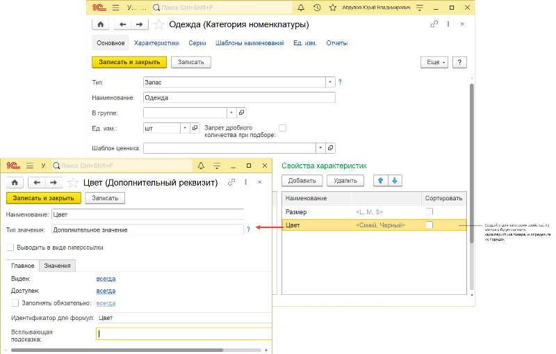
Task: Navigate forward in Одежда window
Action: click(x=140, y=24)
